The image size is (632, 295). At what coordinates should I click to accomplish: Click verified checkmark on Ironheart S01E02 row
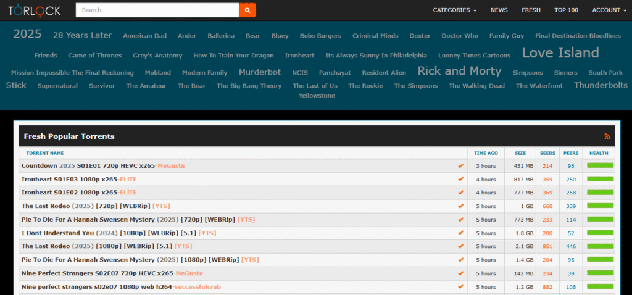tap(460, 193)
